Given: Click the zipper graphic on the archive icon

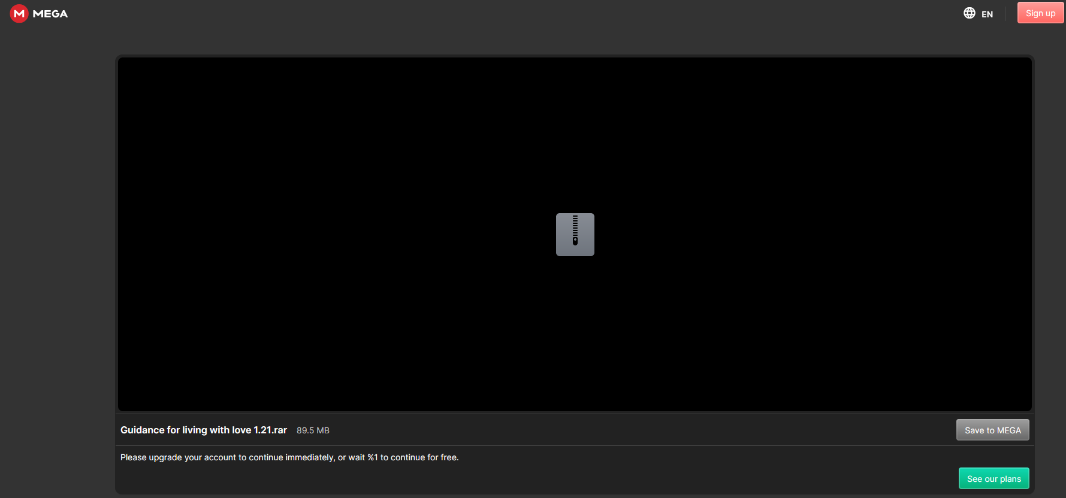Looking at the screenshot, I should click(575, 230).
